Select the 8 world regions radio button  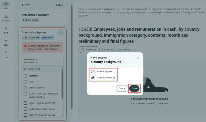[93, 72]
